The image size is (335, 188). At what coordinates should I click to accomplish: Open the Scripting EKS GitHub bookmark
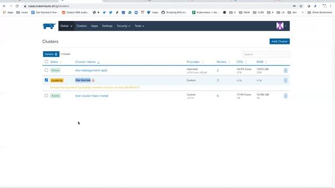[174, 13]
